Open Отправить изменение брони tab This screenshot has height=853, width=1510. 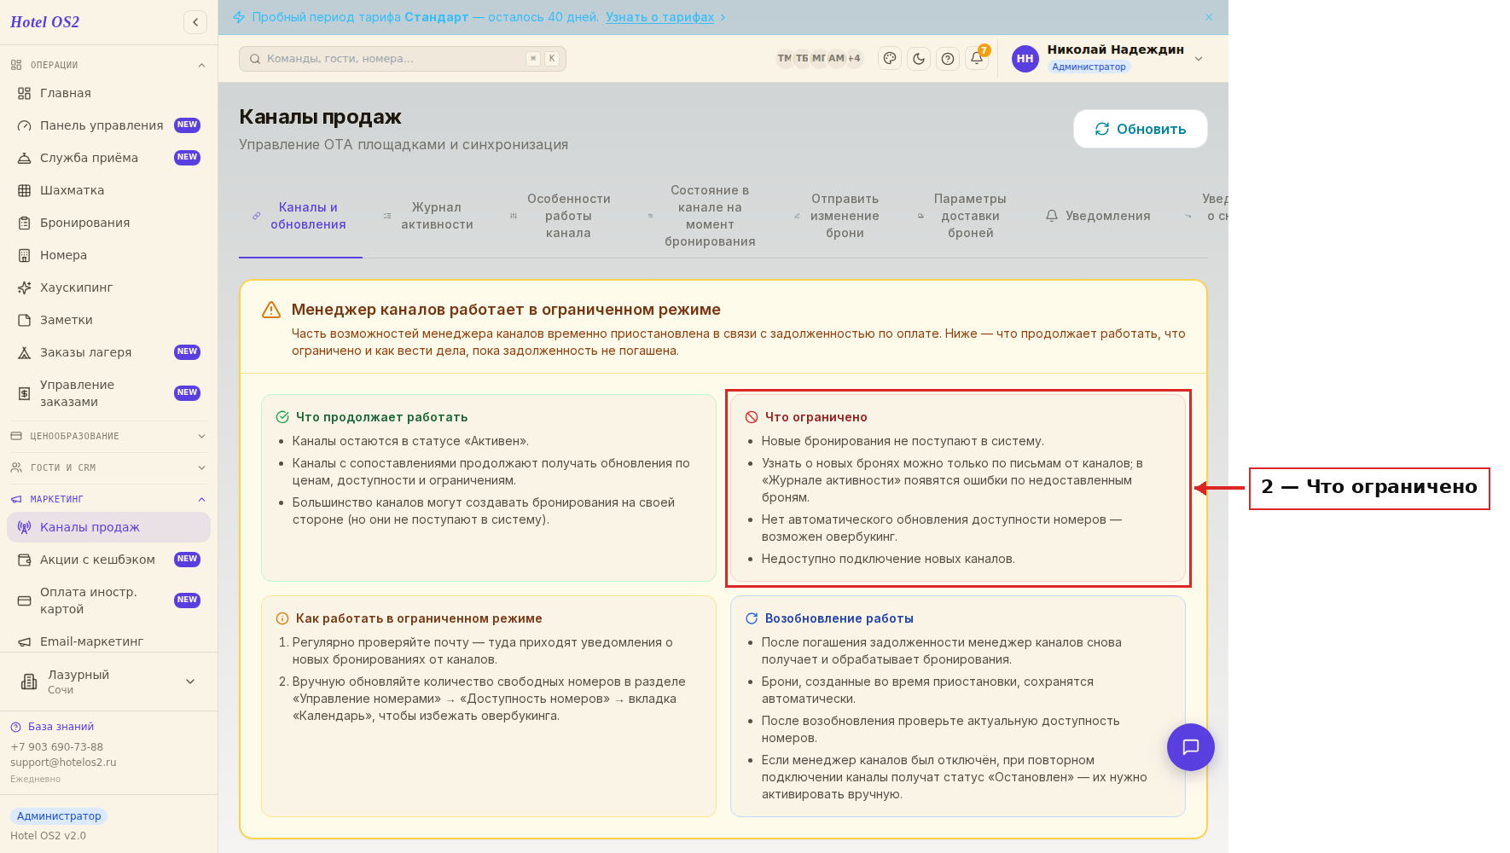838,216
